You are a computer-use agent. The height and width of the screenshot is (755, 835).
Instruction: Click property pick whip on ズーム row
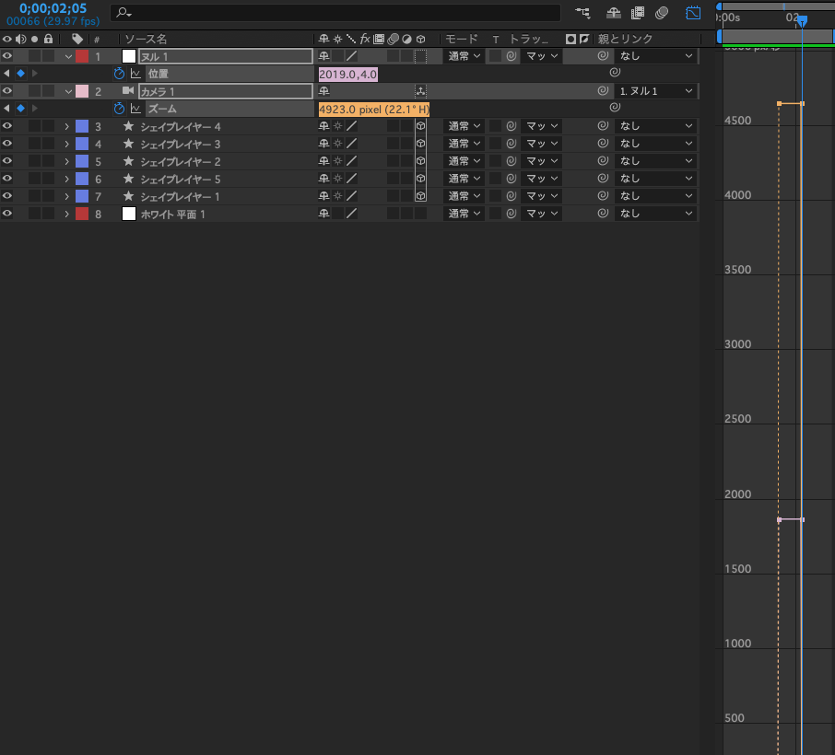pos(615,108)
